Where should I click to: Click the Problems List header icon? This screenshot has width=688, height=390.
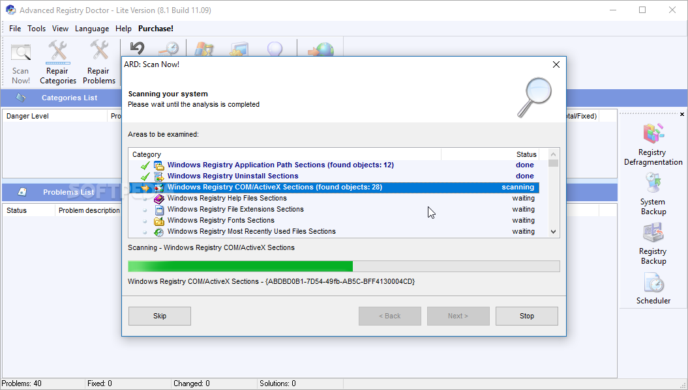point(22,192)
